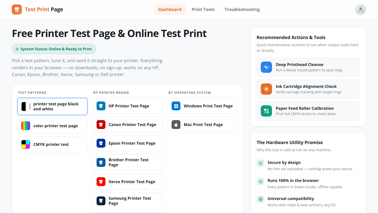This screenshot has height=213, width=378.
Task: Click 'No files are uploaded' description
Action: 310,169
